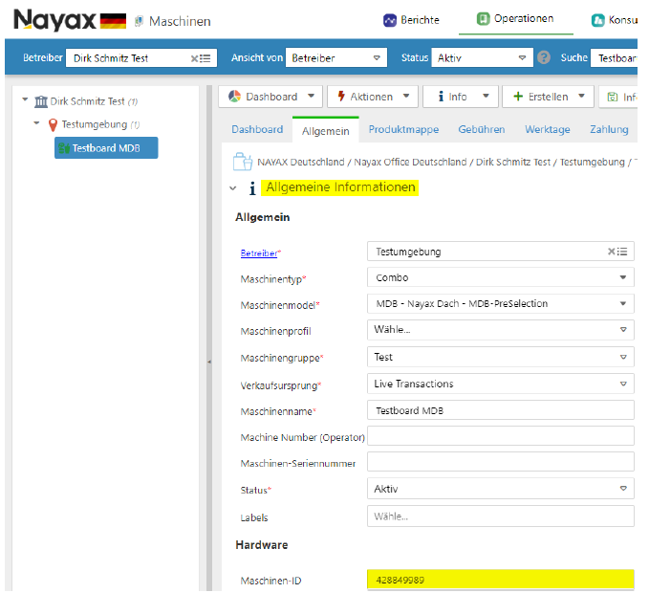The width and height of the screenshot is (649, 593).
Task: Click the location pin icon beside Testumgebung
Action: click(x=53, y=124)
